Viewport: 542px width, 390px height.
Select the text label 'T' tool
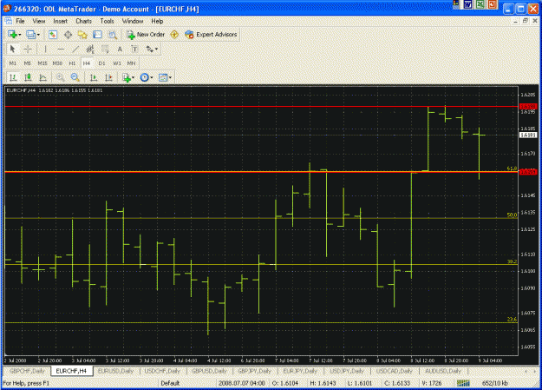click(x=134, y=50)
